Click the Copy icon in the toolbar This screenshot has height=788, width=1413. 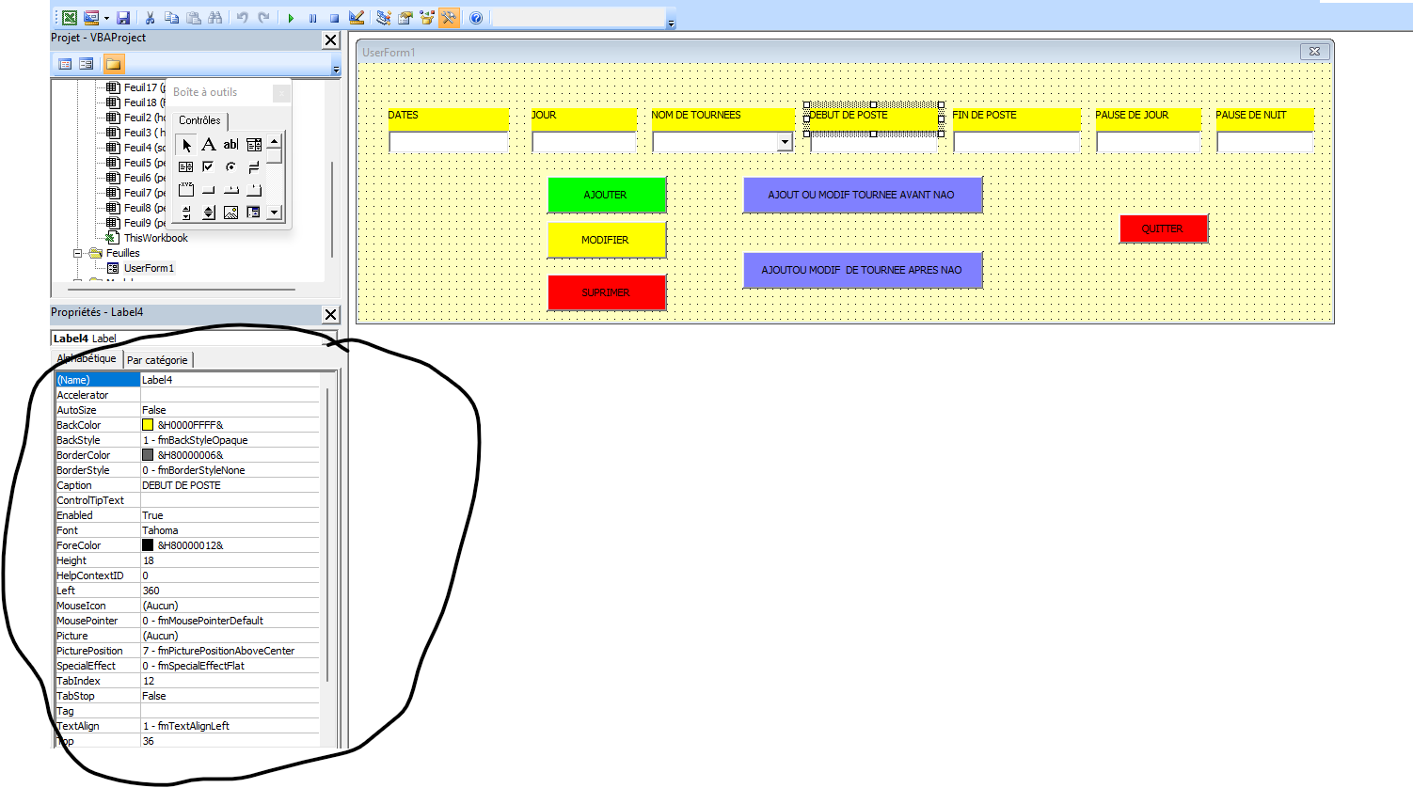171,17
